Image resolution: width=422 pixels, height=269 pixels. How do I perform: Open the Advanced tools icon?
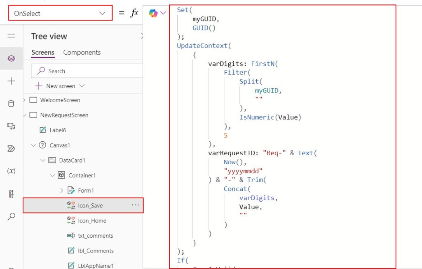[x=11, y=193]
